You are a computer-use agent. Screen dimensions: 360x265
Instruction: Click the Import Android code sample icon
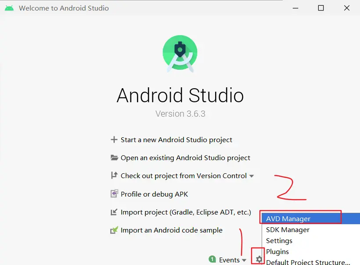pos(114,230)
